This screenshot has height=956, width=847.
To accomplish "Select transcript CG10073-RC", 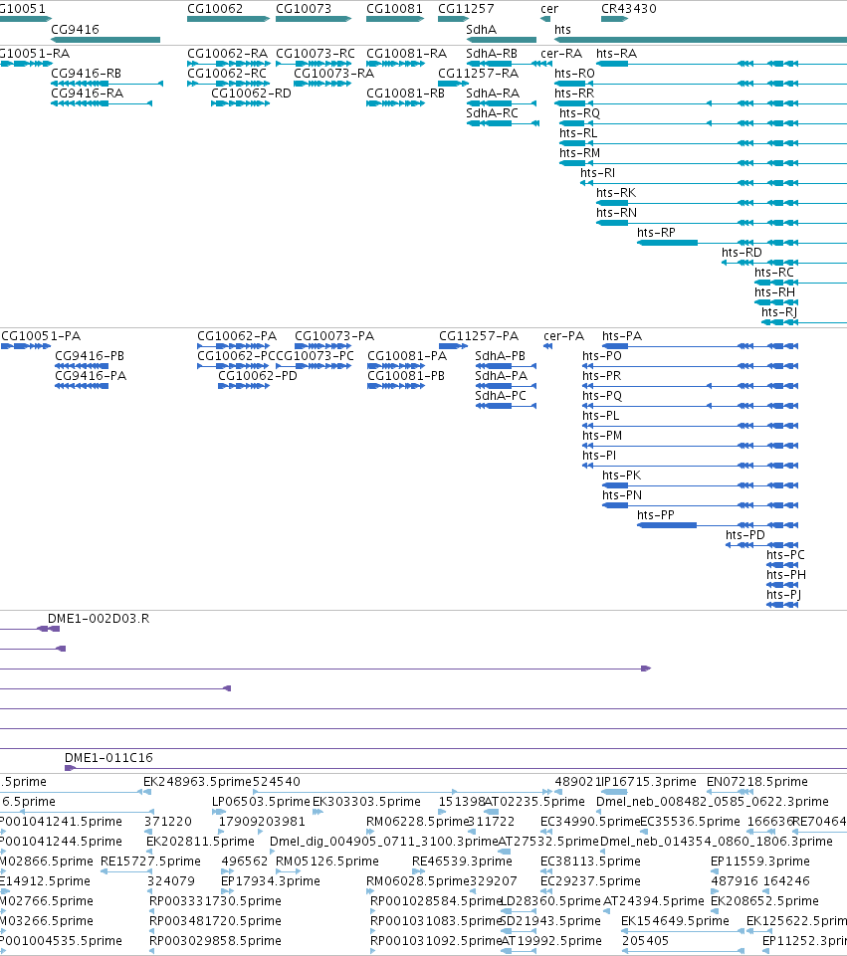I will point(316,53).
